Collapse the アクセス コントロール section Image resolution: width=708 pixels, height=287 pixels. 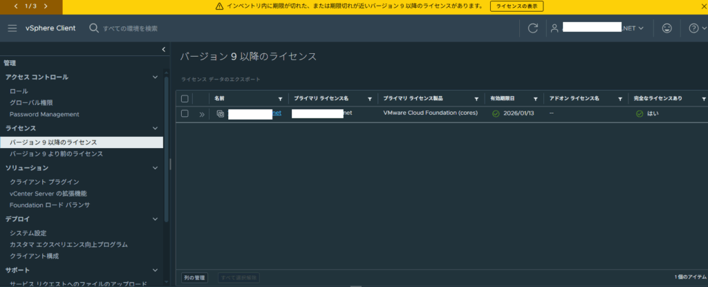[x=155, y=77]
